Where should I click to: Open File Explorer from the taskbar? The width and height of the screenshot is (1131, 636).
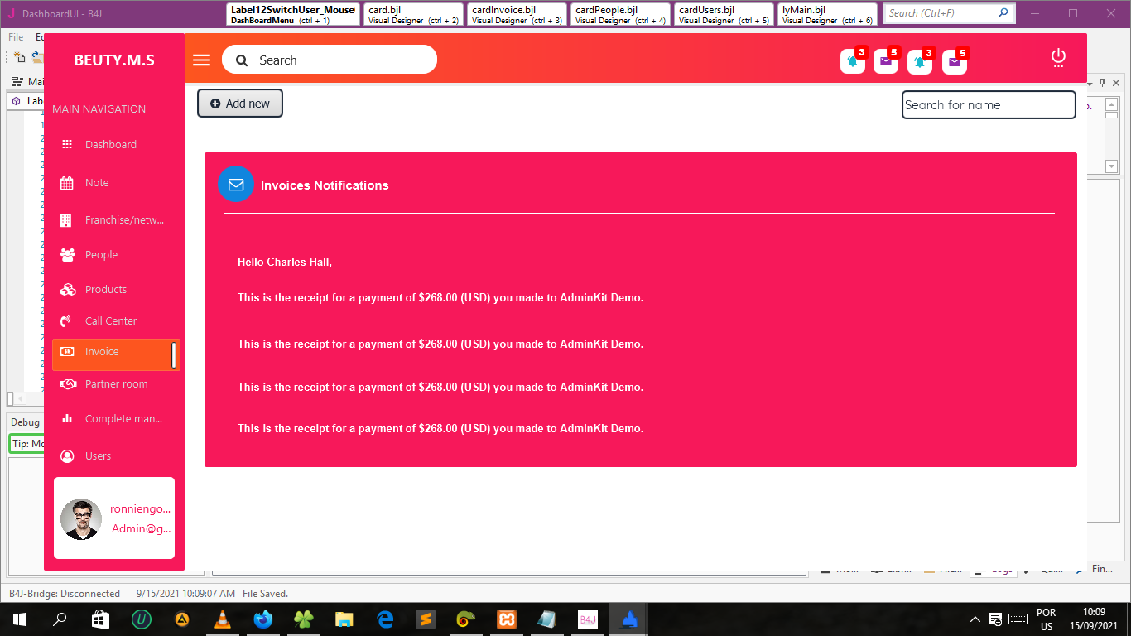coord(344,619)
